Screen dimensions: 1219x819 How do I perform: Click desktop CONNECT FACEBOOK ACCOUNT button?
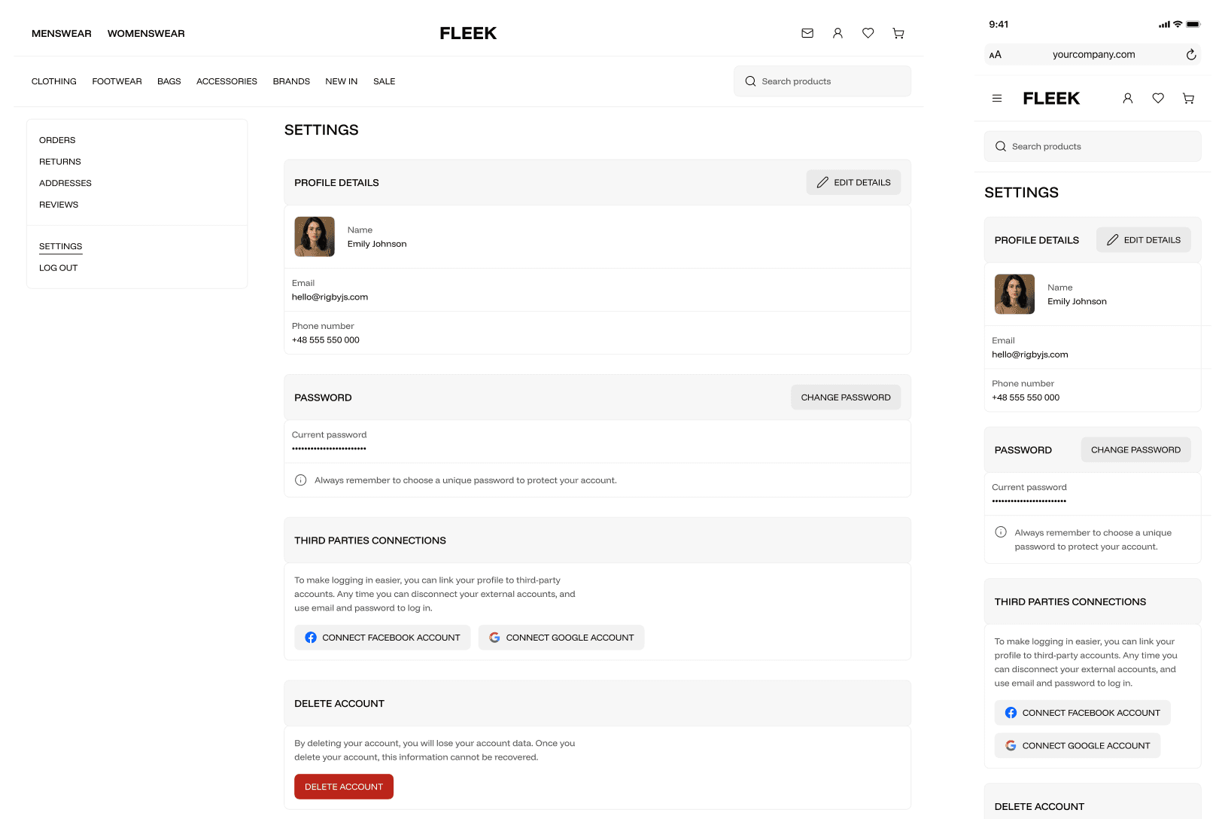pyautogui.click(x=382, y=638)
